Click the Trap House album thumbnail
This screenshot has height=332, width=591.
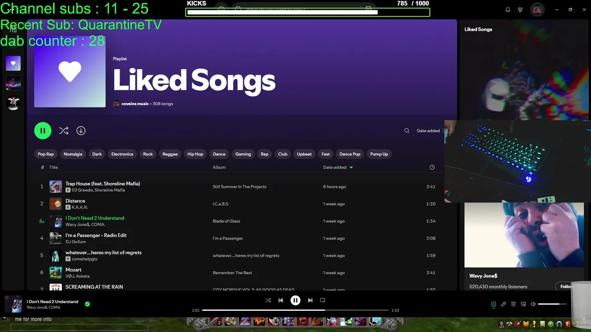tap(55, 186)
